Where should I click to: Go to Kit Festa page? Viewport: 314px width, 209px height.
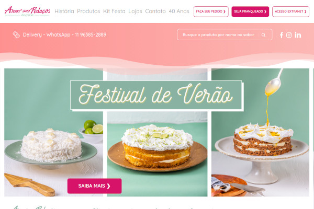(114, 11)
